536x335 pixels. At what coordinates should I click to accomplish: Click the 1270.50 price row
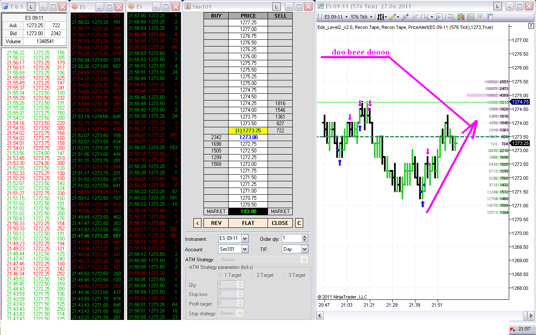248,205
